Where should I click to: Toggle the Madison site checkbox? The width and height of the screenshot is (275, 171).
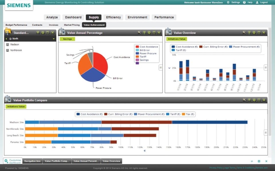tap(8, 44)
